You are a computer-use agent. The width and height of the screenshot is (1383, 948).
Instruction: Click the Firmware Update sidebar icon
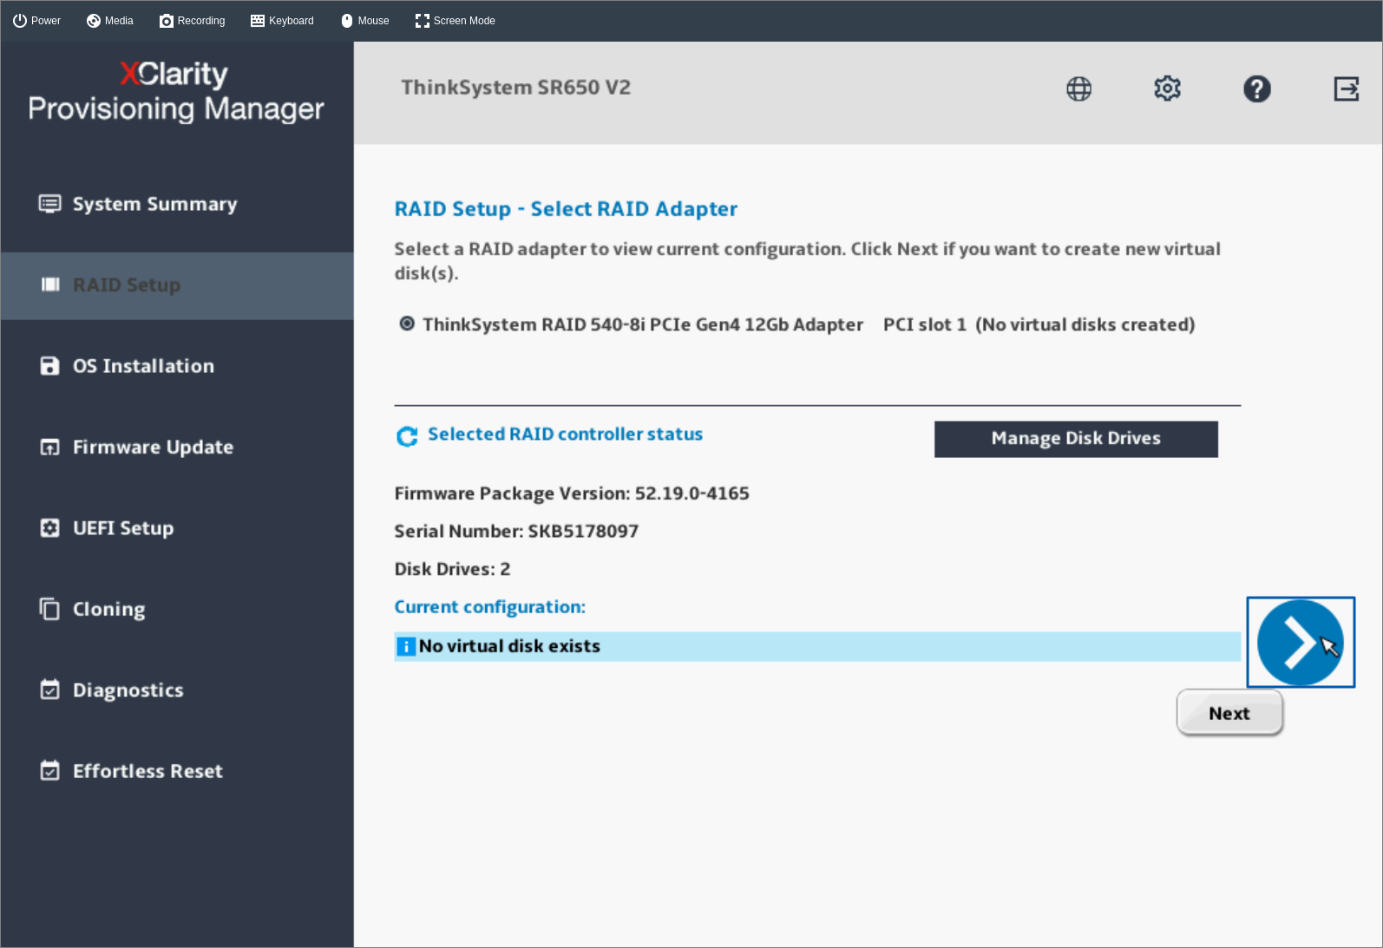[x=50, y=447]
